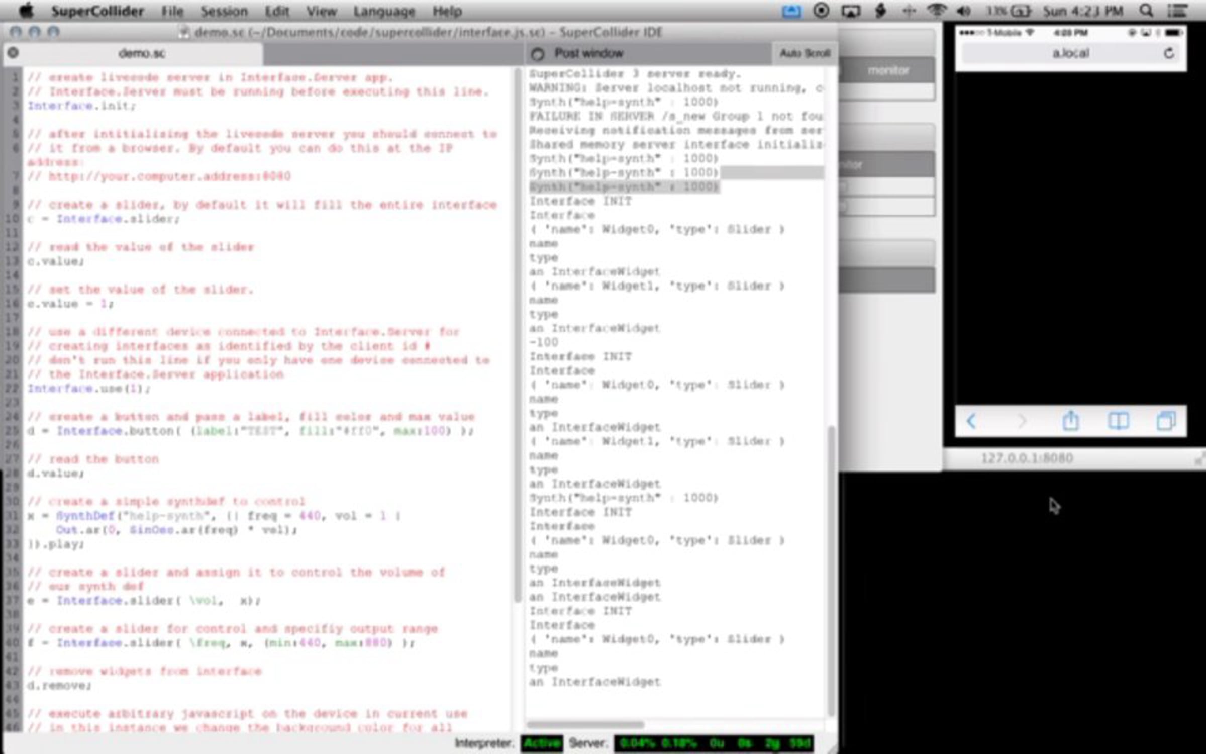Click the "Out.ar(0, SinOsc.ar(freq) * vol);" line

click(176, 530)
